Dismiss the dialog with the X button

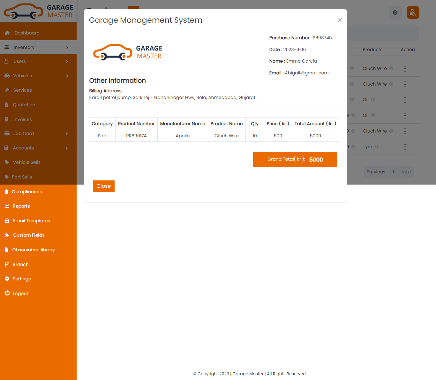[x=340, y=20]
